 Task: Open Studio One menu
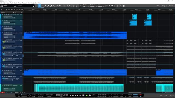tap(34, 3)
